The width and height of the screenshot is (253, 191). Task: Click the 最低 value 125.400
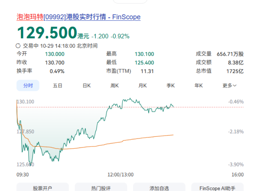[x=145, y=63]
